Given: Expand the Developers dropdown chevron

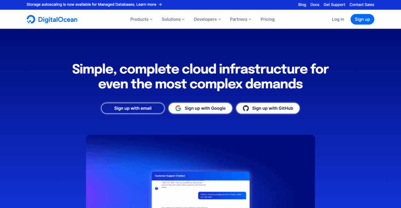Looking at the screenshot, I should pyautogui.click(x=219, y=20).
